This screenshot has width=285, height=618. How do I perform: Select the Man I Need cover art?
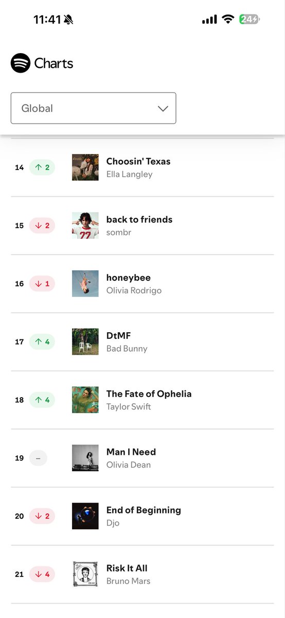85,458
